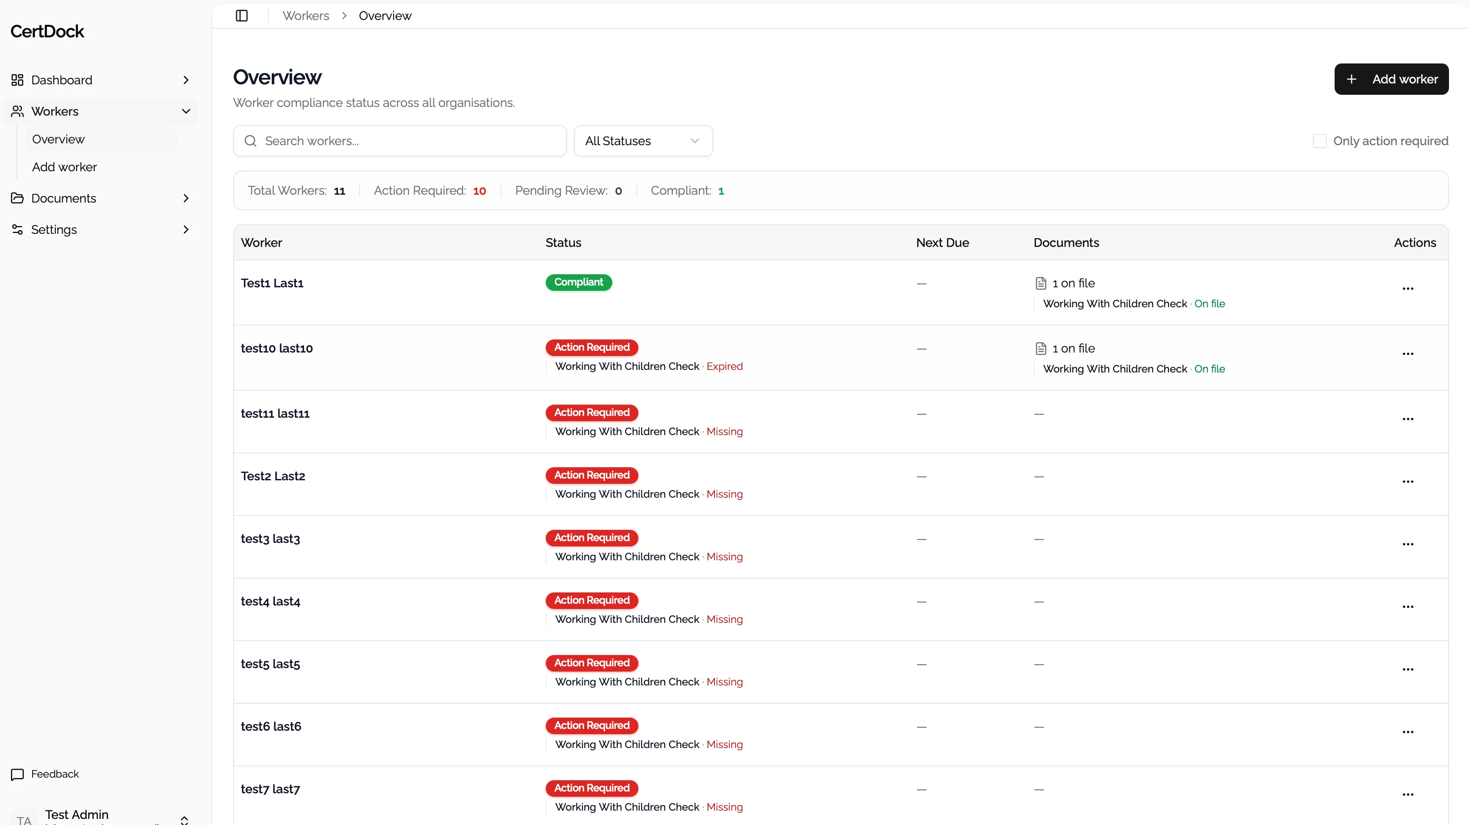Enable Only action required checkbox
This screenshot has width=1469, height=825.
click(x=1319, y=141)
